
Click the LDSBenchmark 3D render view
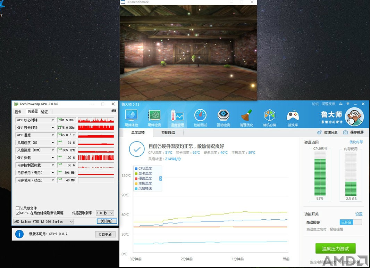pos(188,52)
